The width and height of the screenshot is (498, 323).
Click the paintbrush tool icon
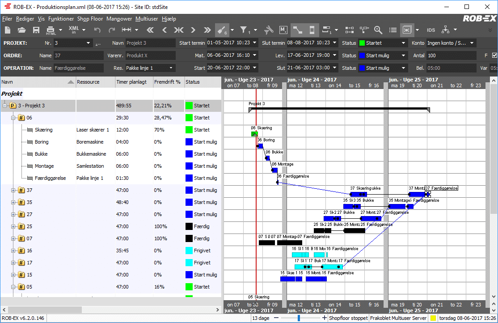pos(221,30)
